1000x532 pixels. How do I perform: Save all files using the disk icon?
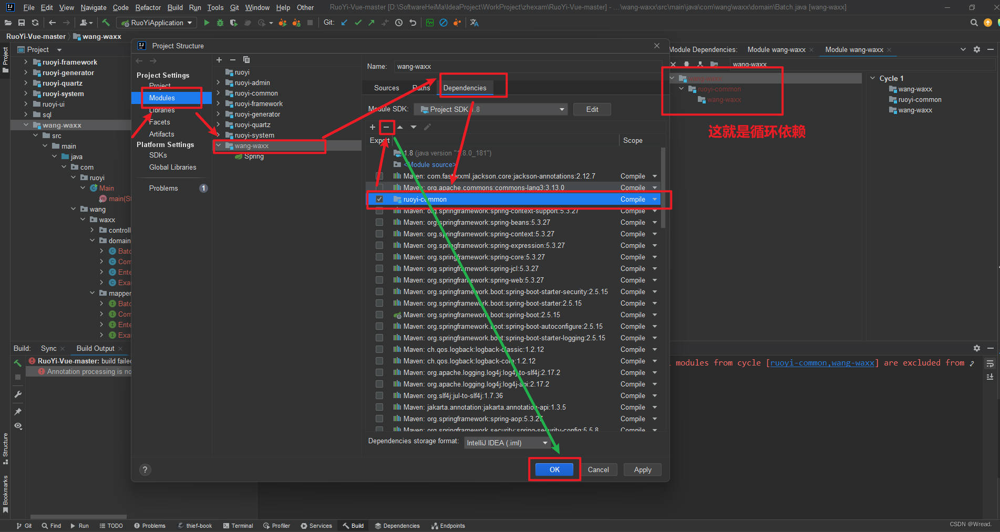pyautogui.click(x=22, y=23)
